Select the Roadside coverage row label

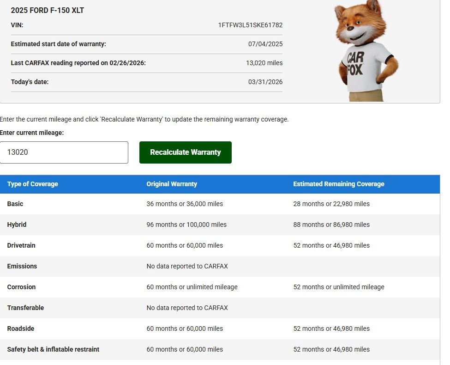tap(21, 328)
